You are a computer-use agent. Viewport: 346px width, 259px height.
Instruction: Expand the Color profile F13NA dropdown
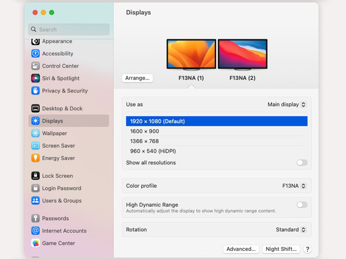[294, 186]
